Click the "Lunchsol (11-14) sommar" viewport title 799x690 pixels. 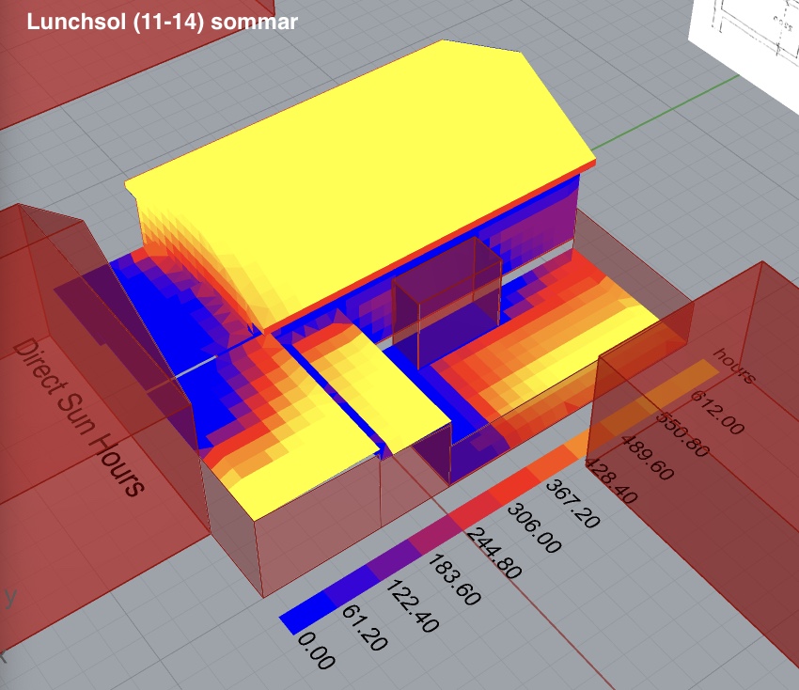click(x=163, y=20)
